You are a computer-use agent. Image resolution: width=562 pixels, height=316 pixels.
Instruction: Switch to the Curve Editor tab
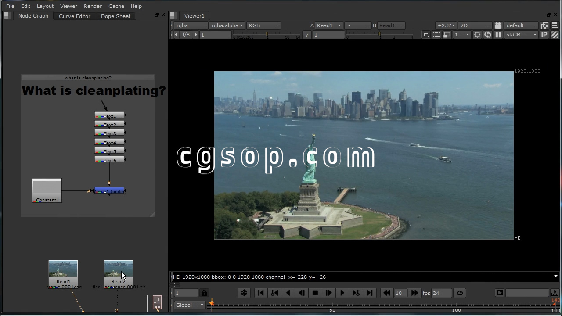tap(75, 16)
